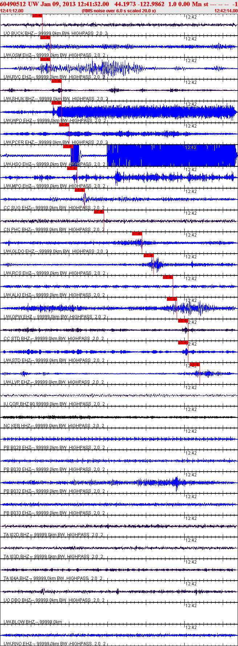This screenshot has height=646, width=238.
Task: Click the pick flag on UW STD trace
Action: click(x=183, y=343)
